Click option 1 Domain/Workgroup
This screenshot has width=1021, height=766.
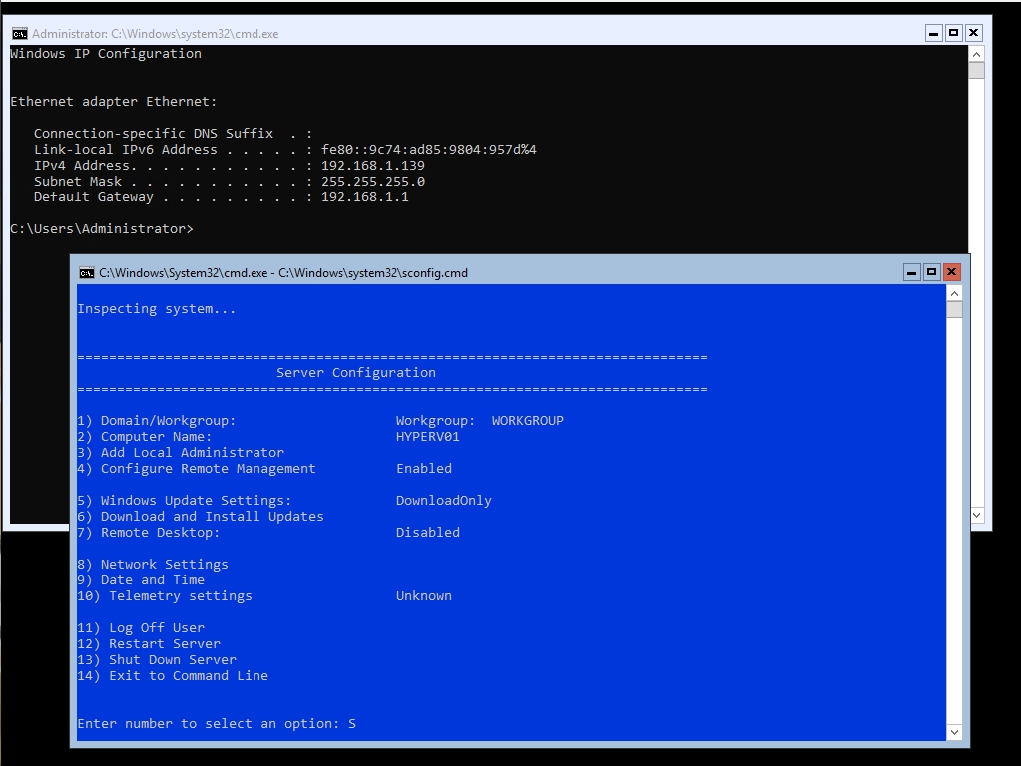[157, 421]
